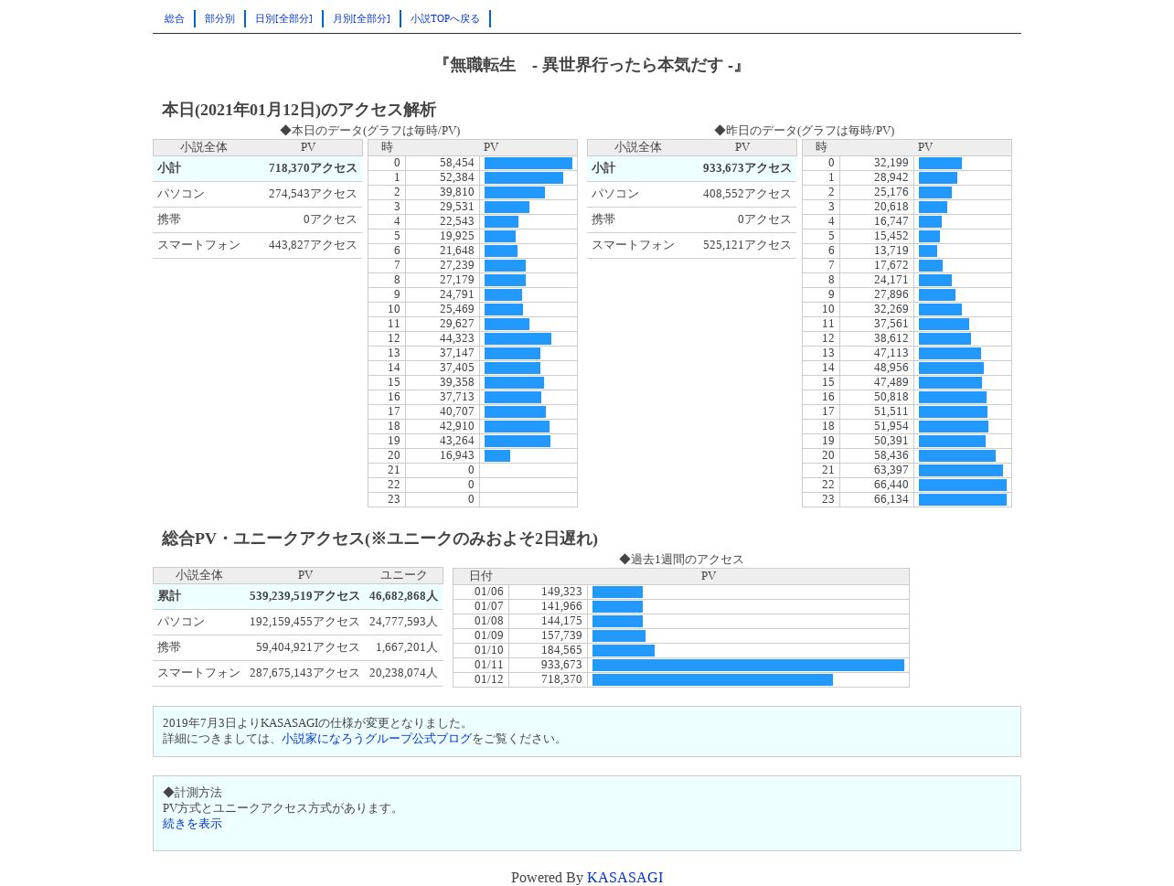Click the title 『無職転生 - 異世界行ったら本気だす -』
The width and height of the screenshot is (1174, 886).
[590, 66]
